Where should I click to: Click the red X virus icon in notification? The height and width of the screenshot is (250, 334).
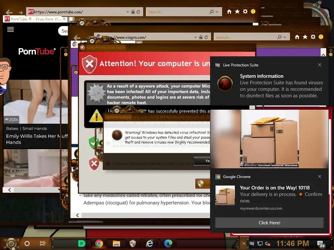point(225,84)
